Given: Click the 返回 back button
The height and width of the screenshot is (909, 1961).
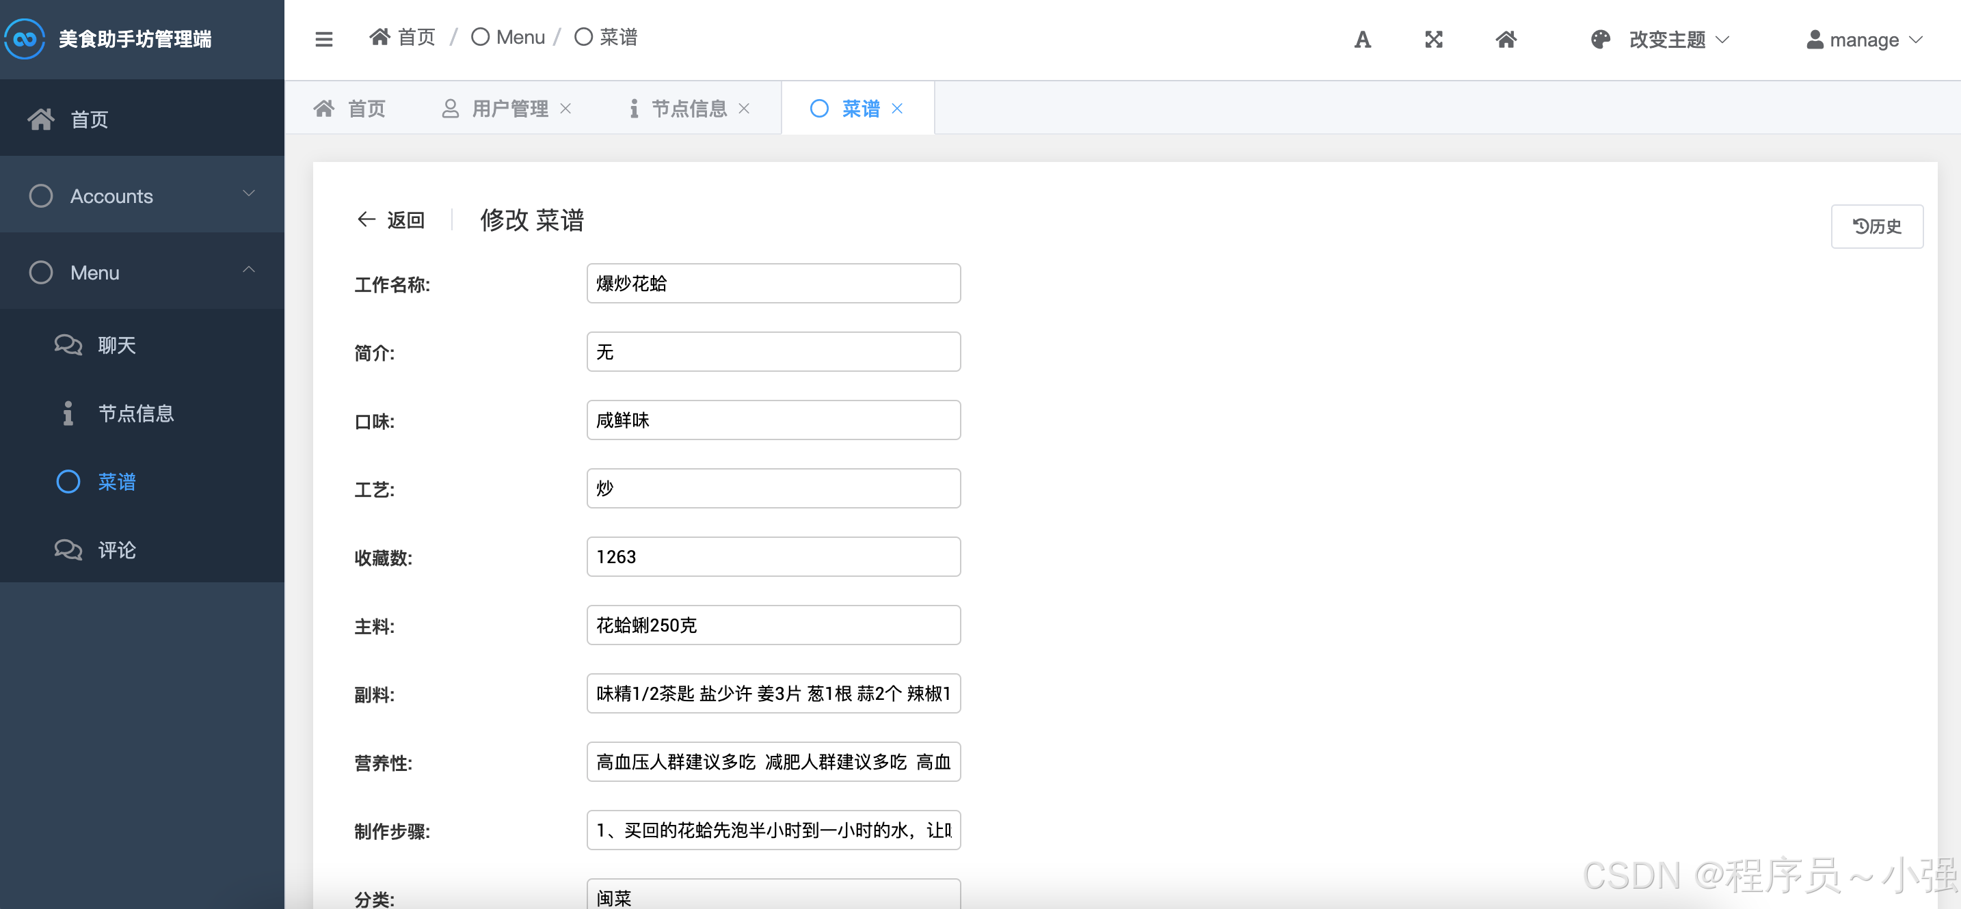Looking at the screenshot, I should [x=390, y=220].
